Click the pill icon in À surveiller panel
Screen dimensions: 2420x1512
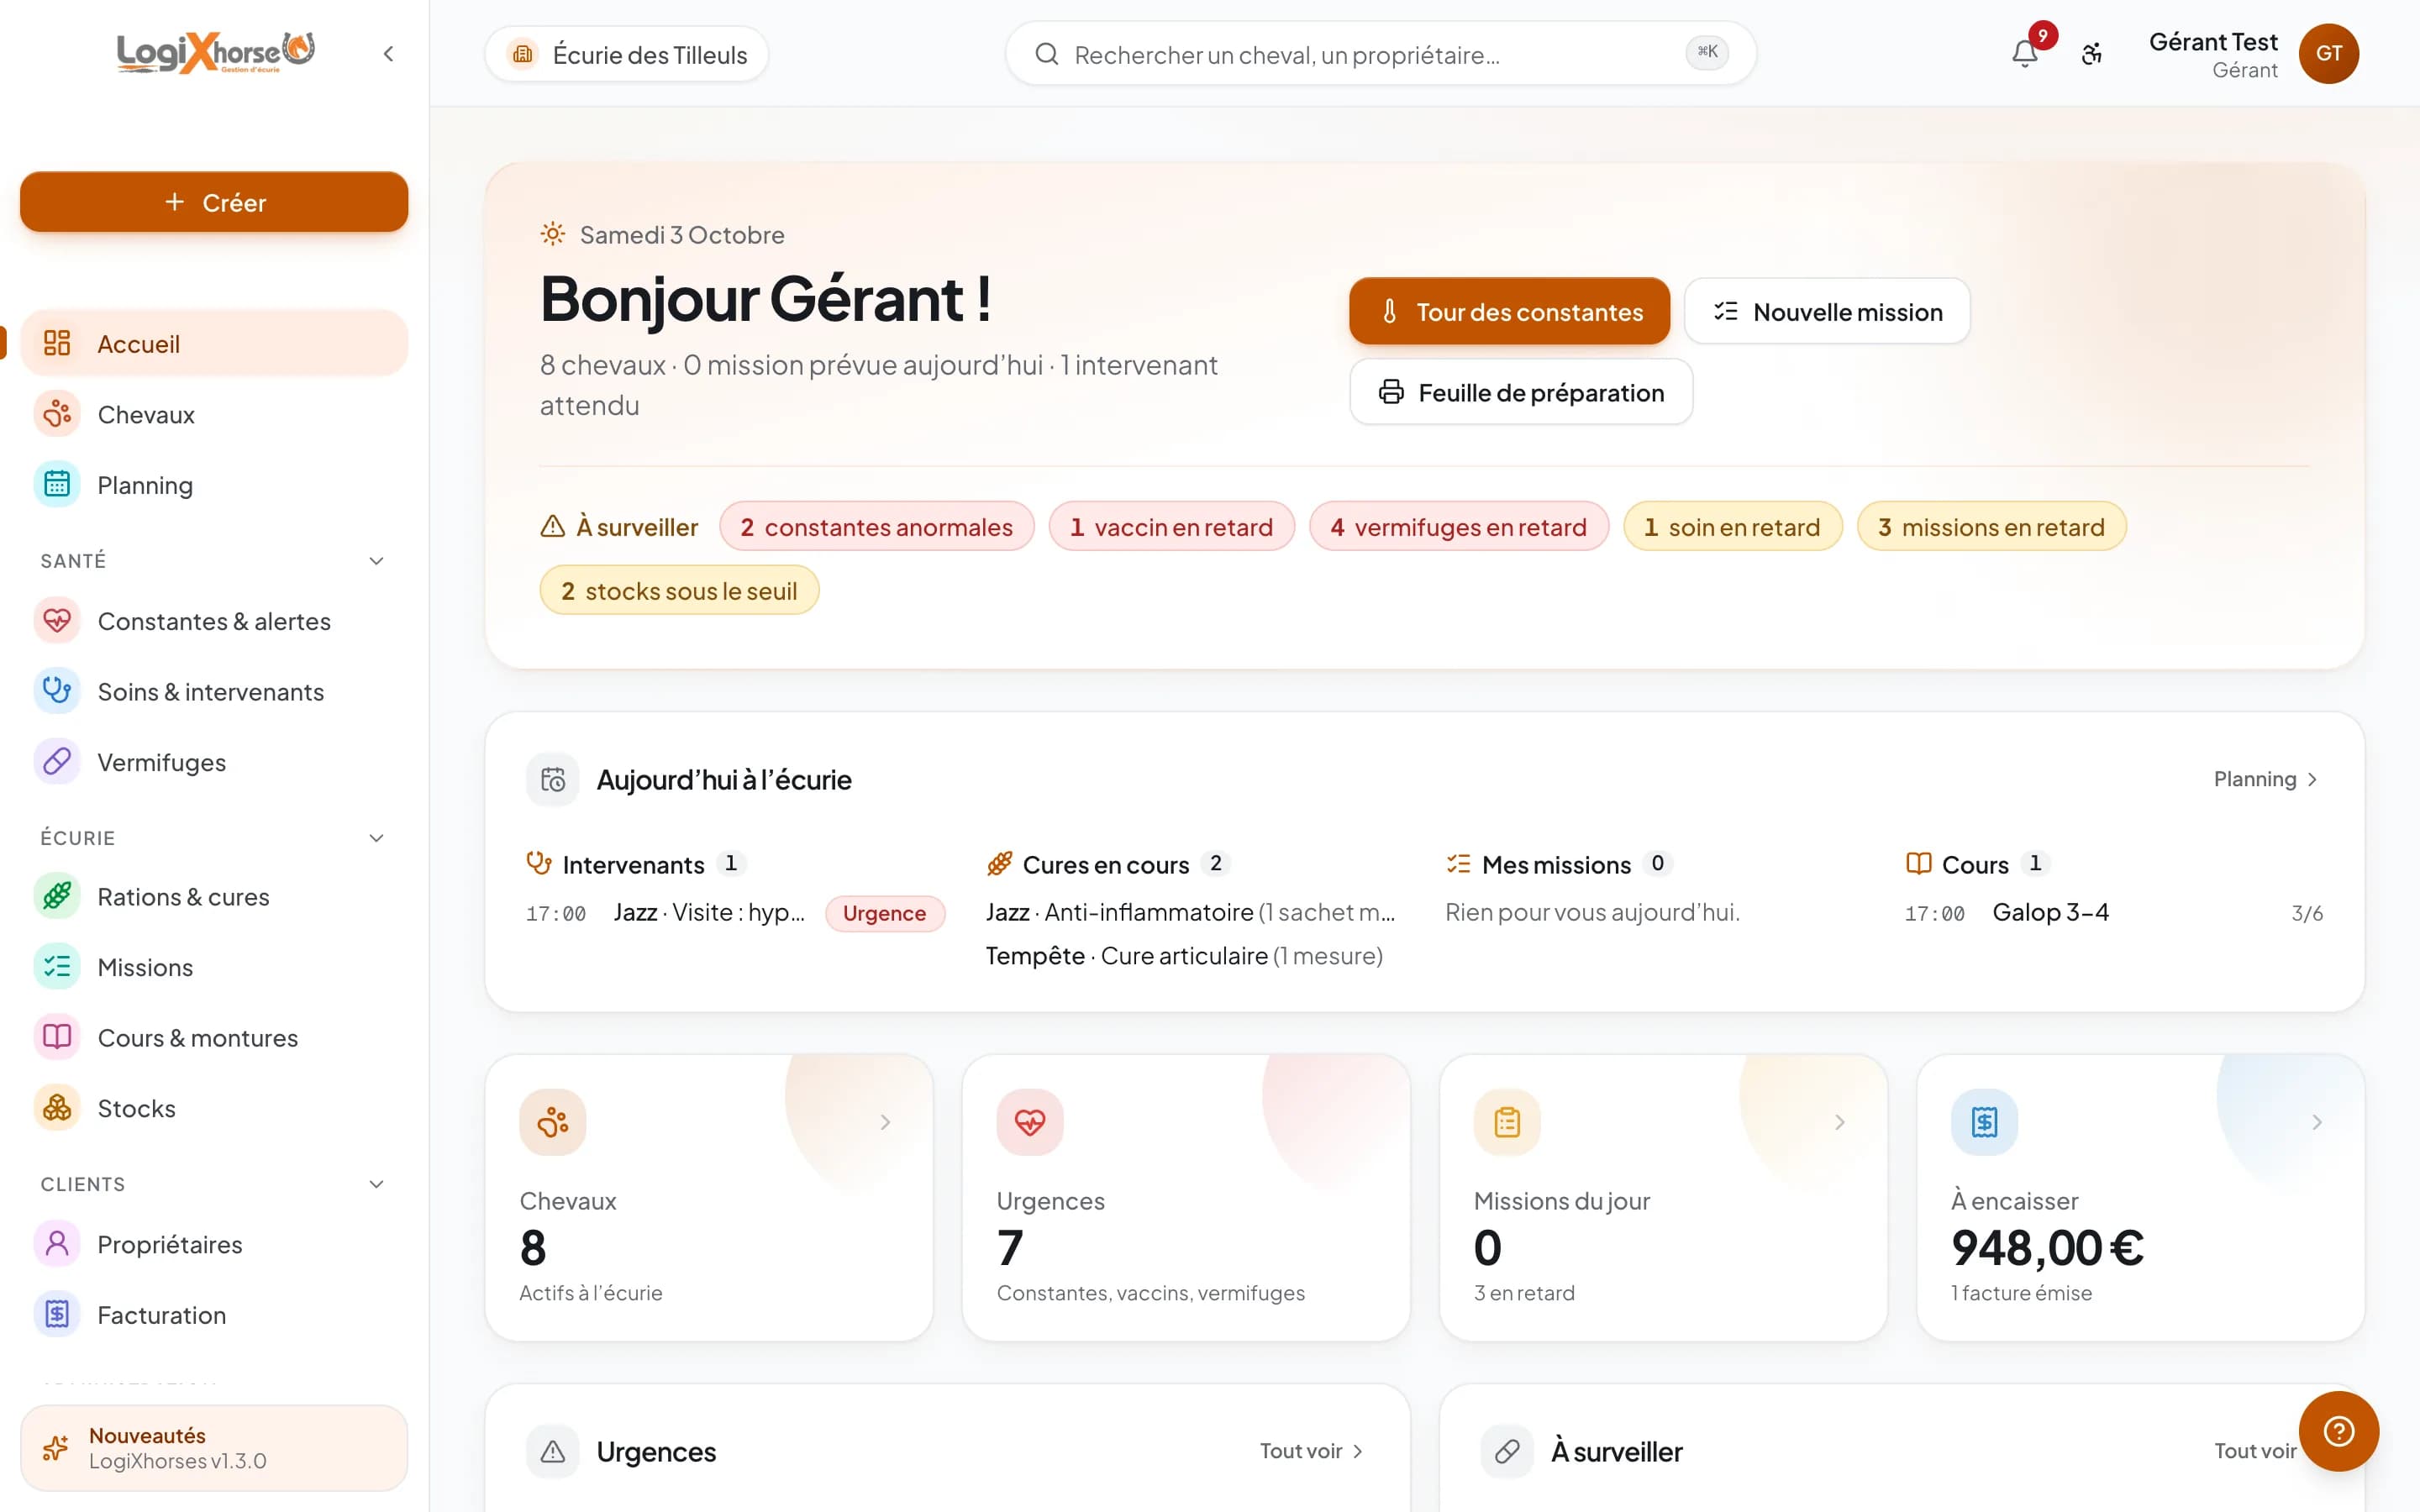point(1507,1451)
